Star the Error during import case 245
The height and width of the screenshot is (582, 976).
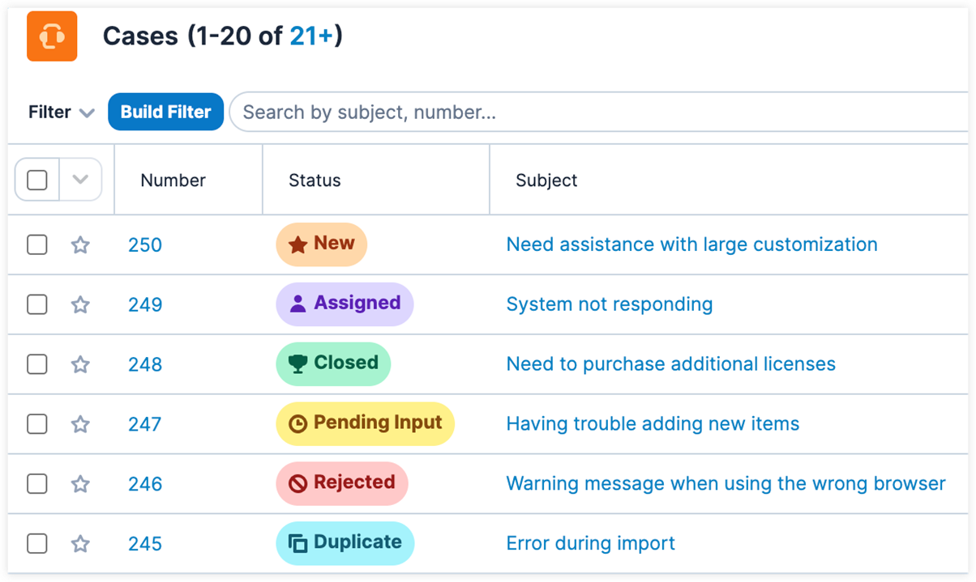[x=80, y=544]
